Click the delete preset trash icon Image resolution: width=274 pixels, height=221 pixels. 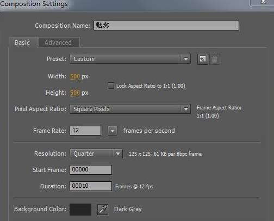(215, 59)
